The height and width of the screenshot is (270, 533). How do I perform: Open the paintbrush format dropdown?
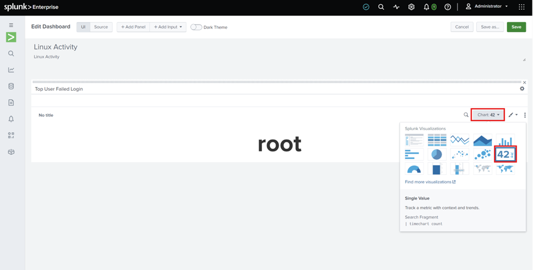pos(513,115)
